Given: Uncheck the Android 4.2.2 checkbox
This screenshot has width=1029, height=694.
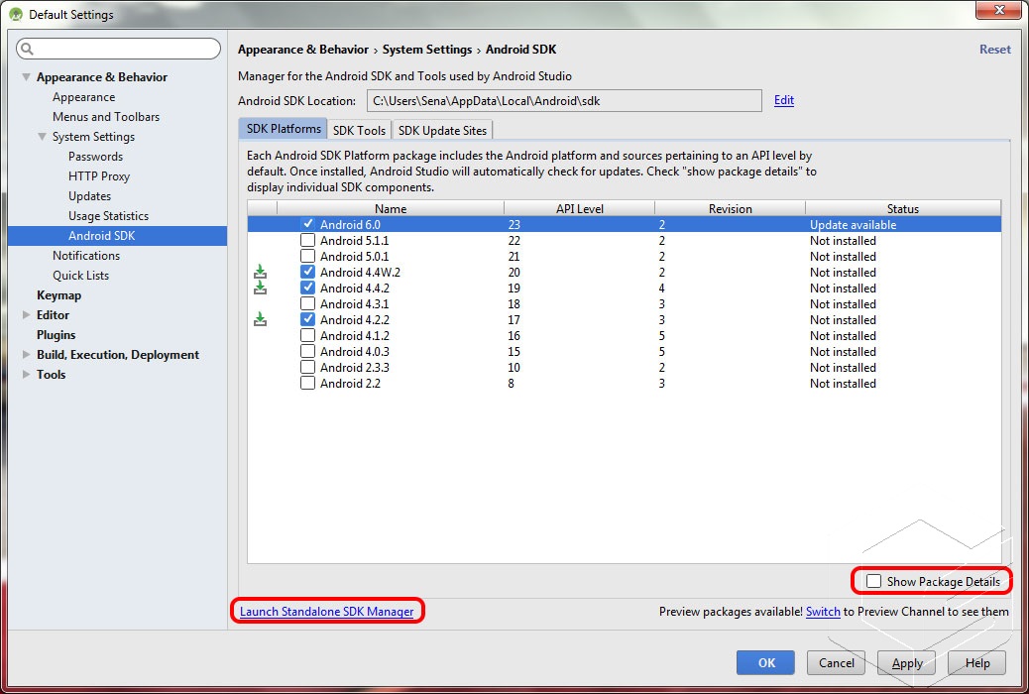Looking at the screenshot, I should pyautogui.click(x=307, y=319).
